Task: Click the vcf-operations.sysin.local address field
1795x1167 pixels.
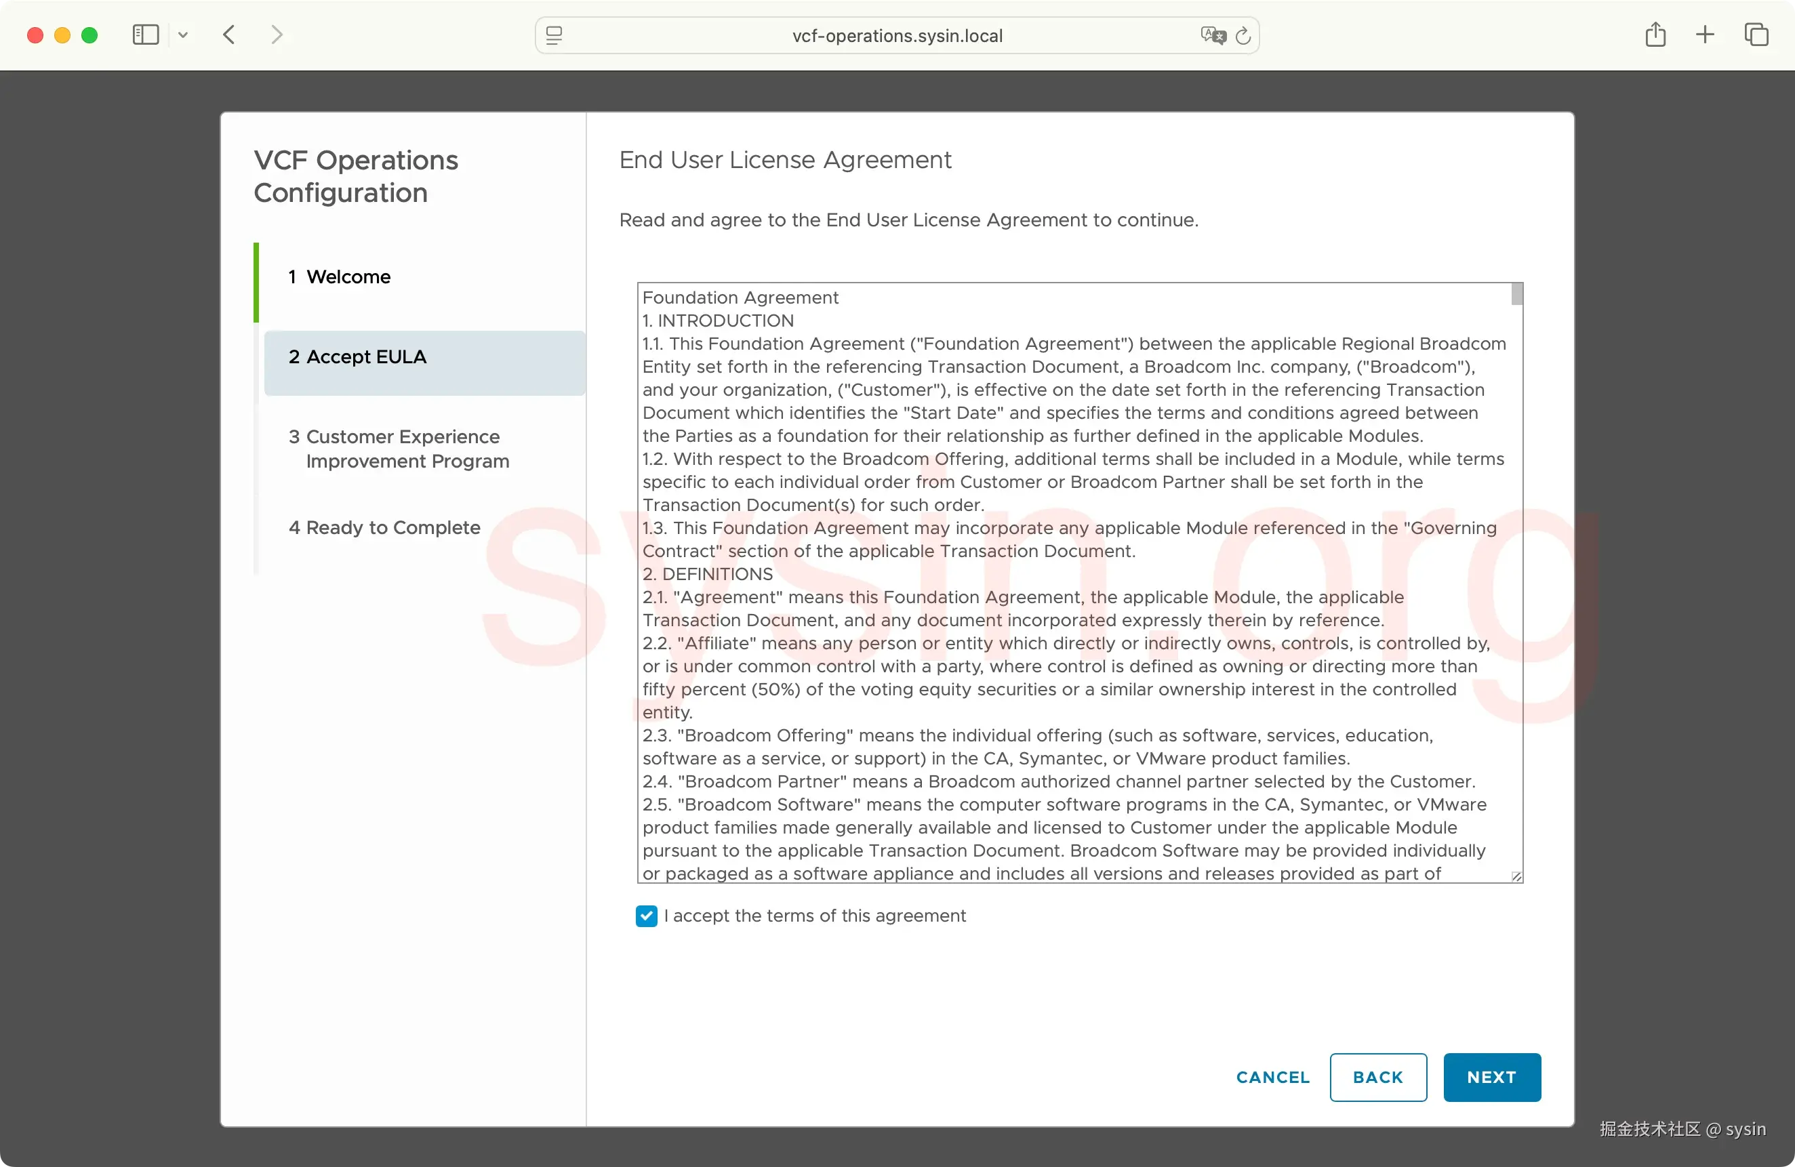Action: click(897, 35)
